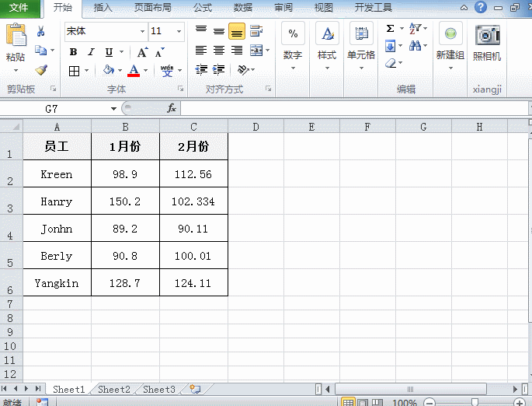
Task: Open borders dropdown arrow
Action: tap(86, 71)
